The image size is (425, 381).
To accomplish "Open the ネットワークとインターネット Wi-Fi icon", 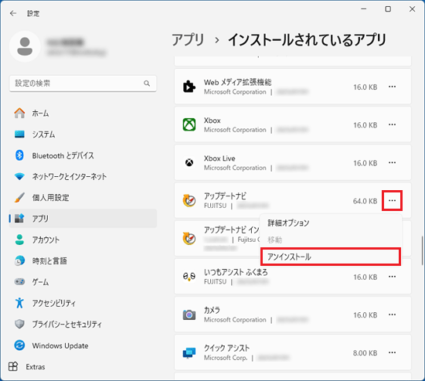I will coord(19,176).
